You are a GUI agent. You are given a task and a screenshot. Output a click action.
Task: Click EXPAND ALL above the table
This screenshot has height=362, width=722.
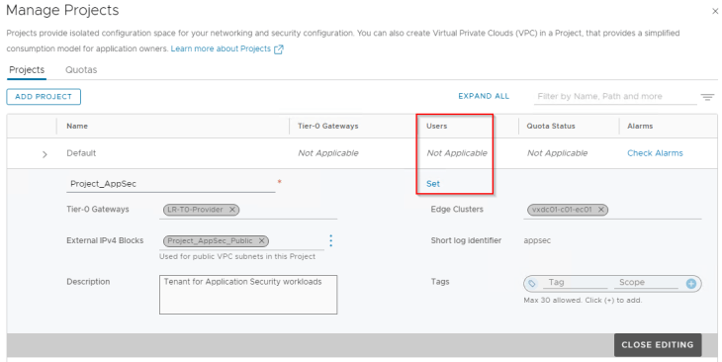click(x=484, y=96)
